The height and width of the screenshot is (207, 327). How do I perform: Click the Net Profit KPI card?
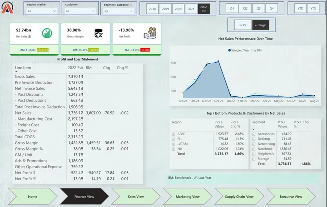pyautogui.click(x=137, y=39)
